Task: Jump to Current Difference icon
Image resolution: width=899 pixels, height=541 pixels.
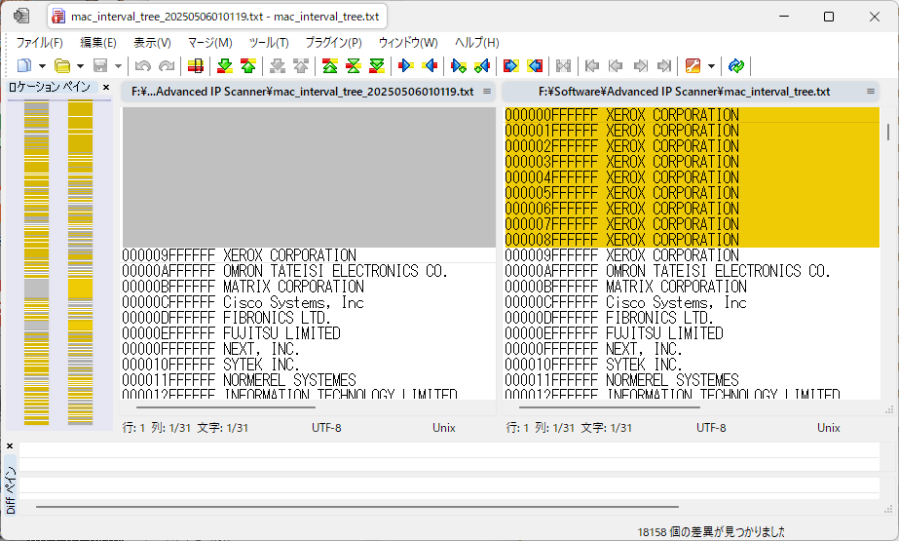Action: pyautogui.click(x=354, y=66)
